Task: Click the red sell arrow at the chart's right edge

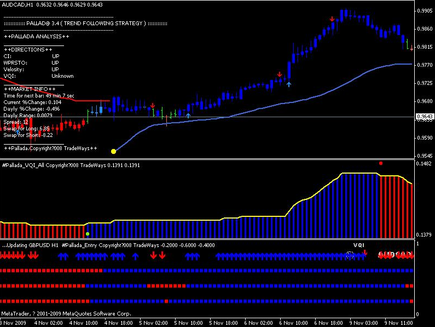Action: pos(411,49)
